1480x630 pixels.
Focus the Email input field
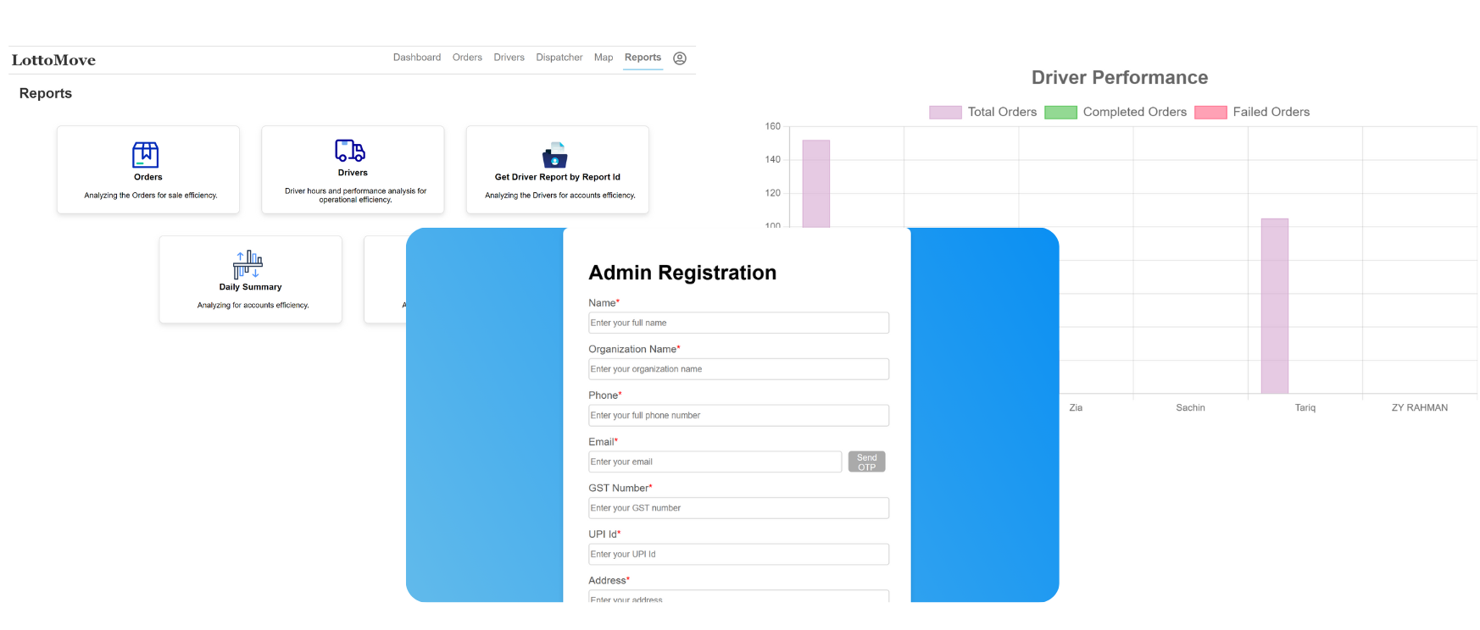point(715,461)
